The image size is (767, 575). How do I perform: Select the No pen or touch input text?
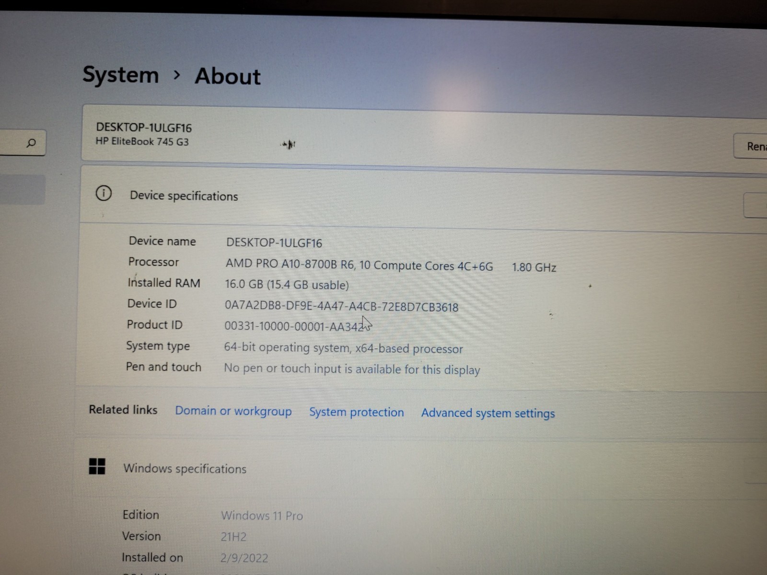click(352, 369)
